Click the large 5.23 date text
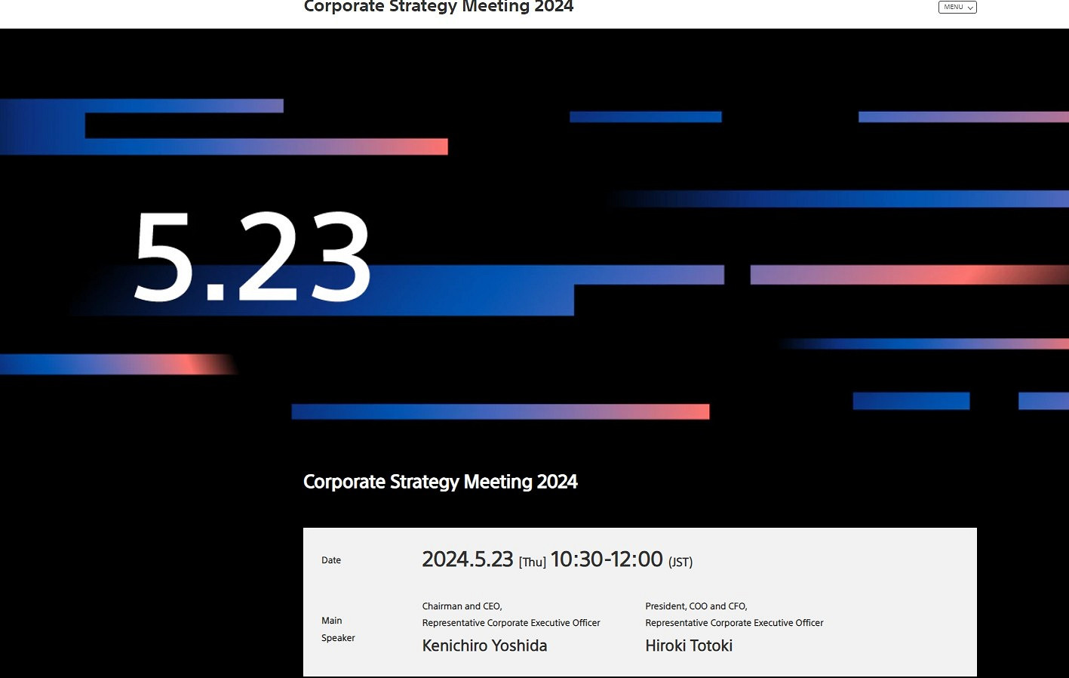This screenshot has width=1069, height=678. pyautogui.click(x=253, y=257)
